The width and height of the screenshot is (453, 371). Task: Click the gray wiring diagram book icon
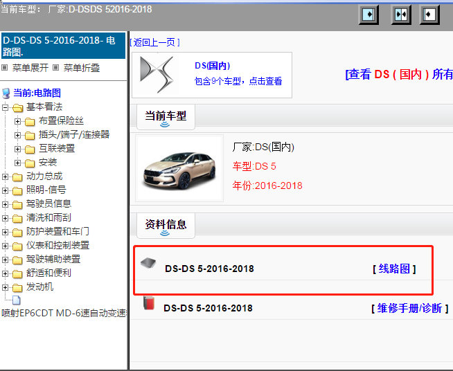148,264
